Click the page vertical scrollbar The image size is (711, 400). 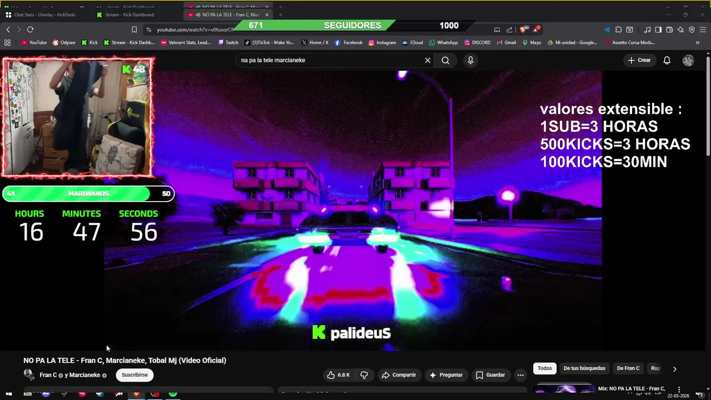pos(708,106)
